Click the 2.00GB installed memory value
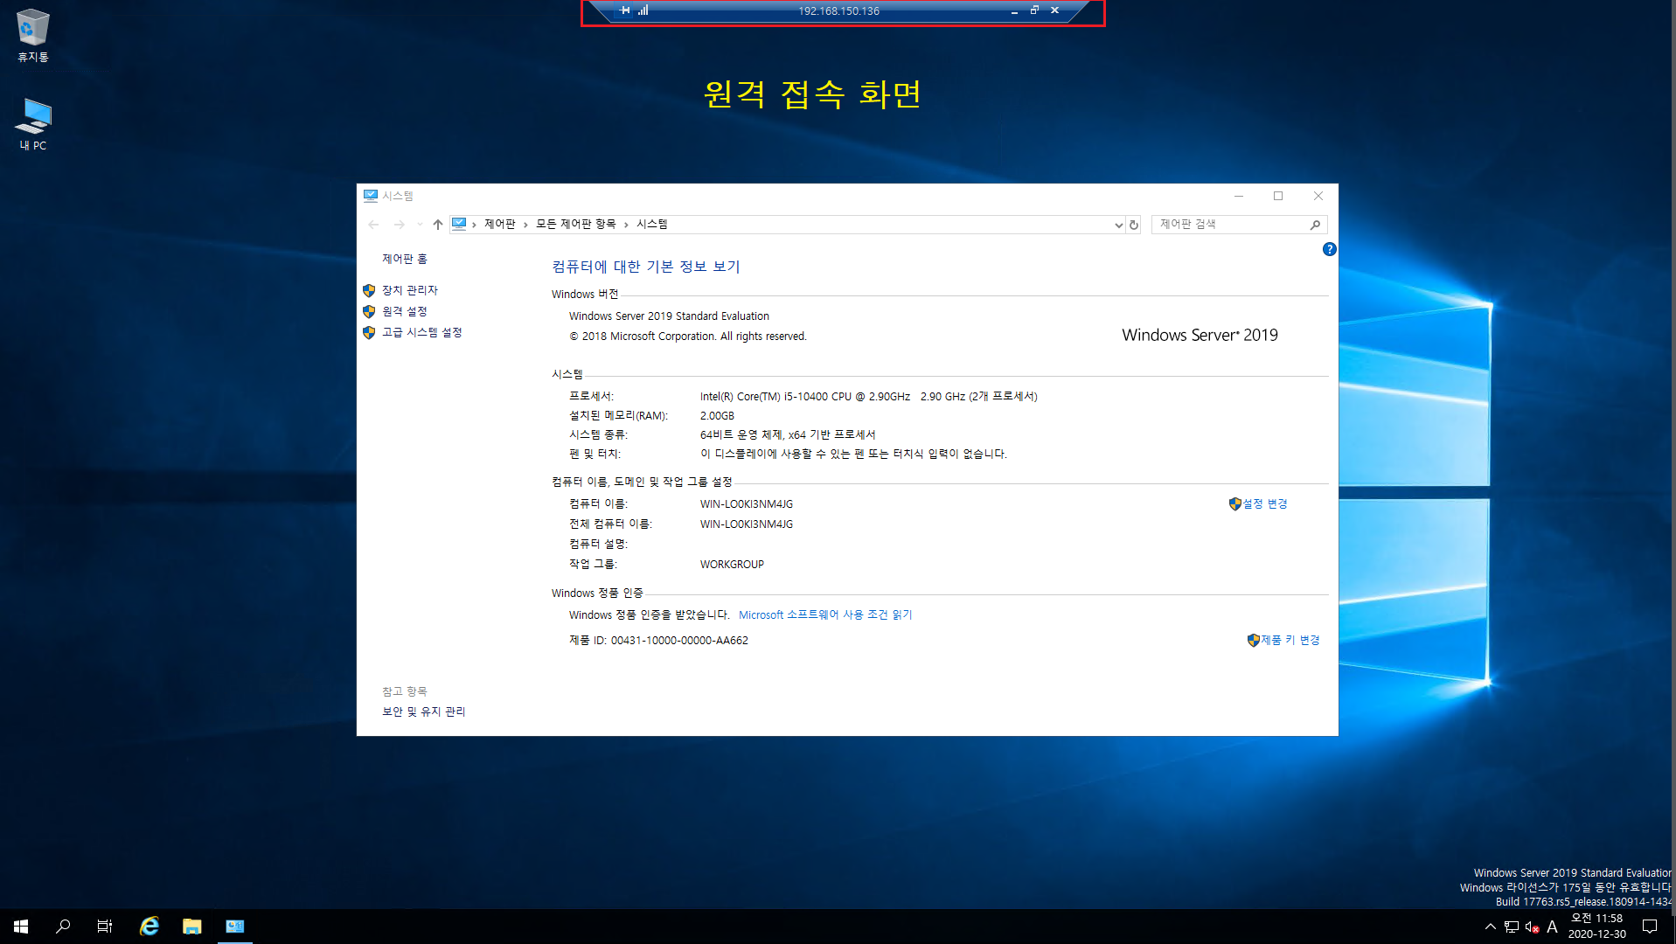 pos(717,416)
